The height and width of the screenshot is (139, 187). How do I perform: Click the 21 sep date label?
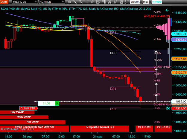(98, 137)
